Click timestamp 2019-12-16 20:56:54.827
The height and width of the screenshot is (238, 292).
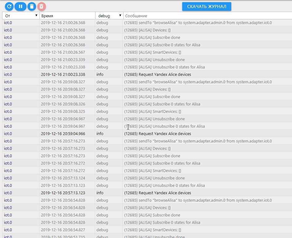point(63,230)
